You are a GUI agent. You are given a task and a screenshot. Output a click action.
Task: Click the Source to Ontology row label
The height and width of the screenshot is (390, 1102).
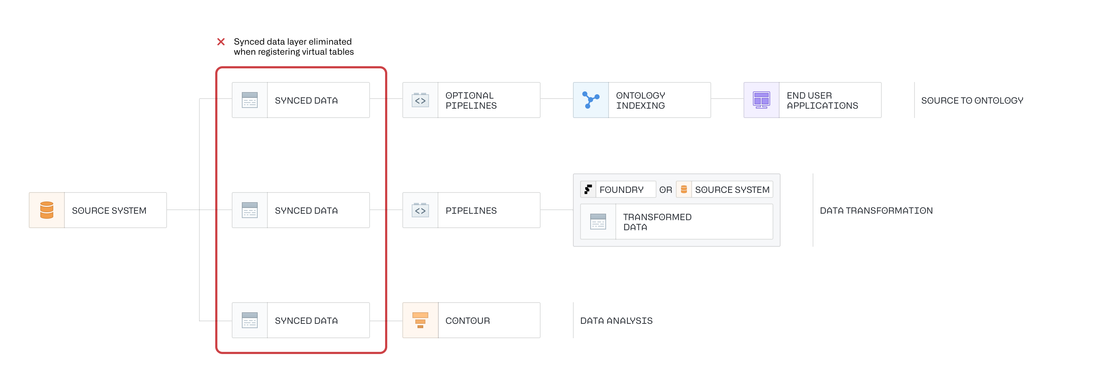point(972,100)
